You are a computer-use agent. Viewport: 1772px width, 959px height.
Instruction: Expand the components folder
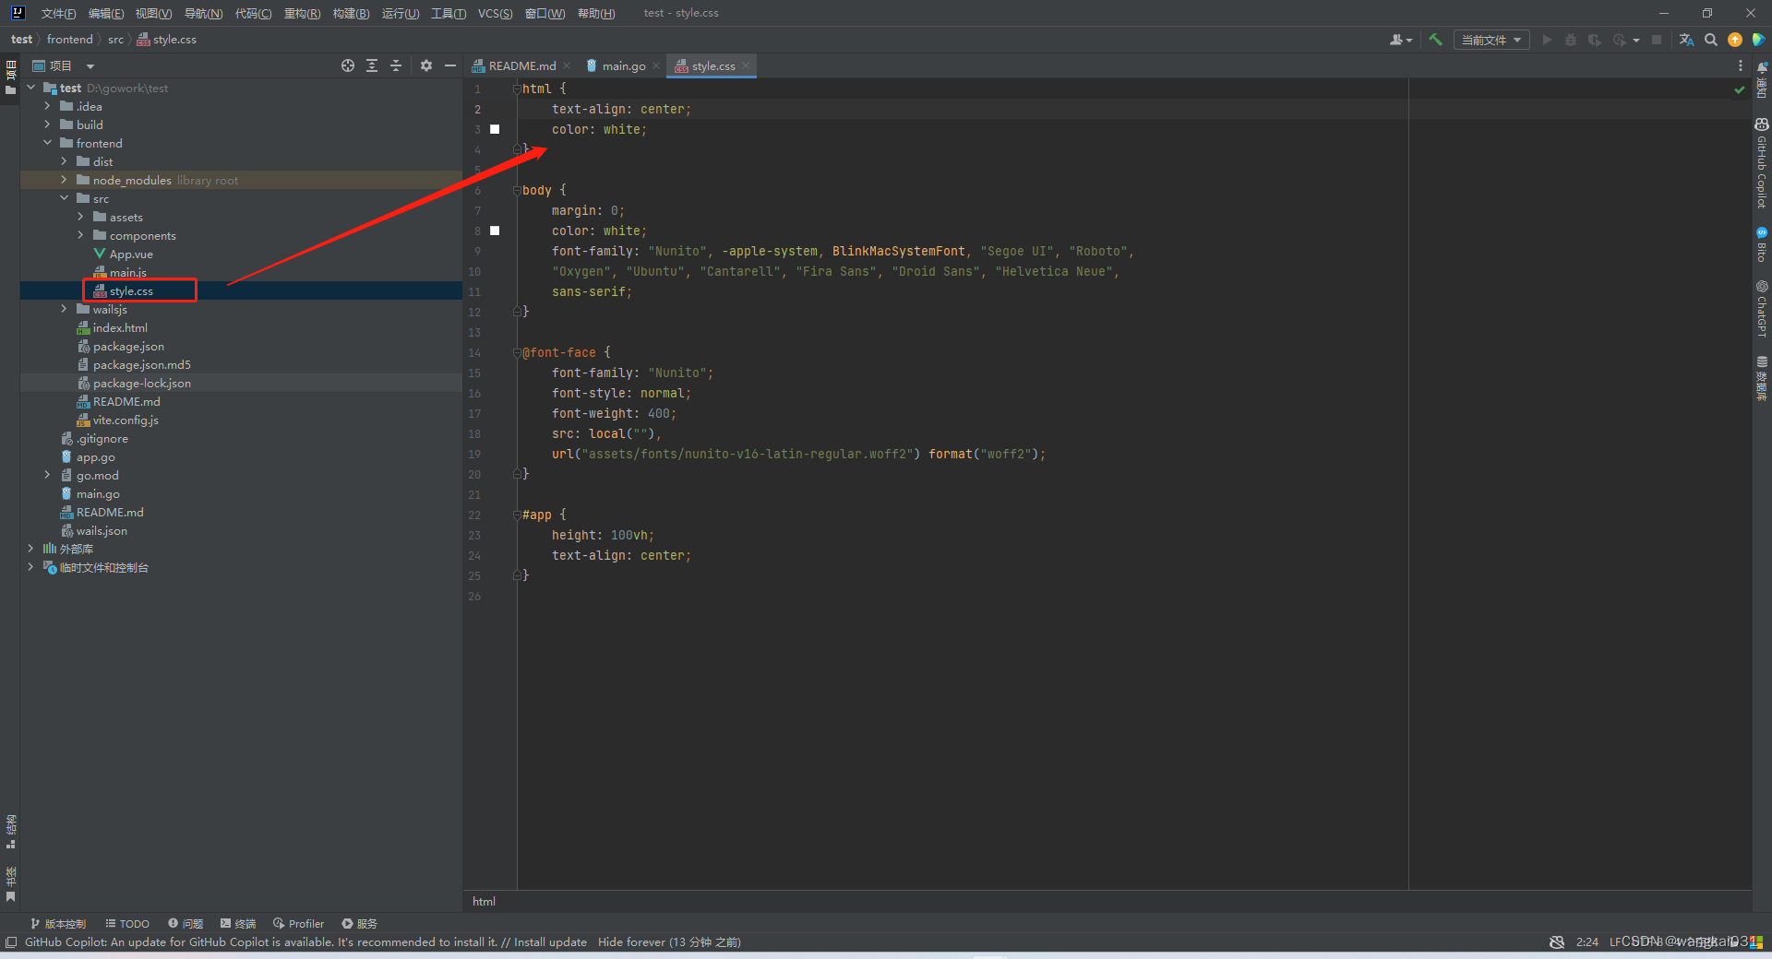(x=81, y=235)
